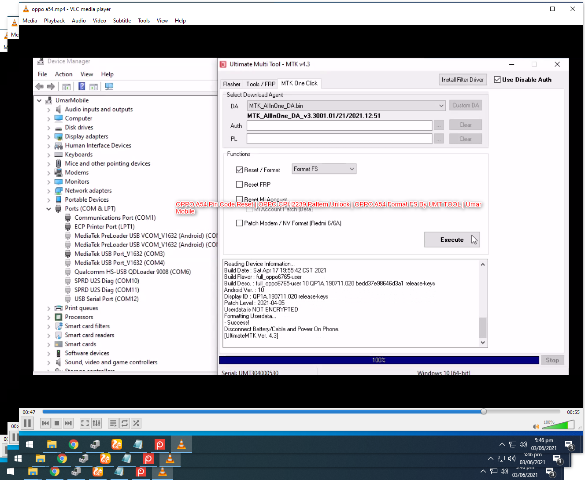Skip to next media in VLC
The height and width of the screenshot is (480, 585).
click(68, 423)
